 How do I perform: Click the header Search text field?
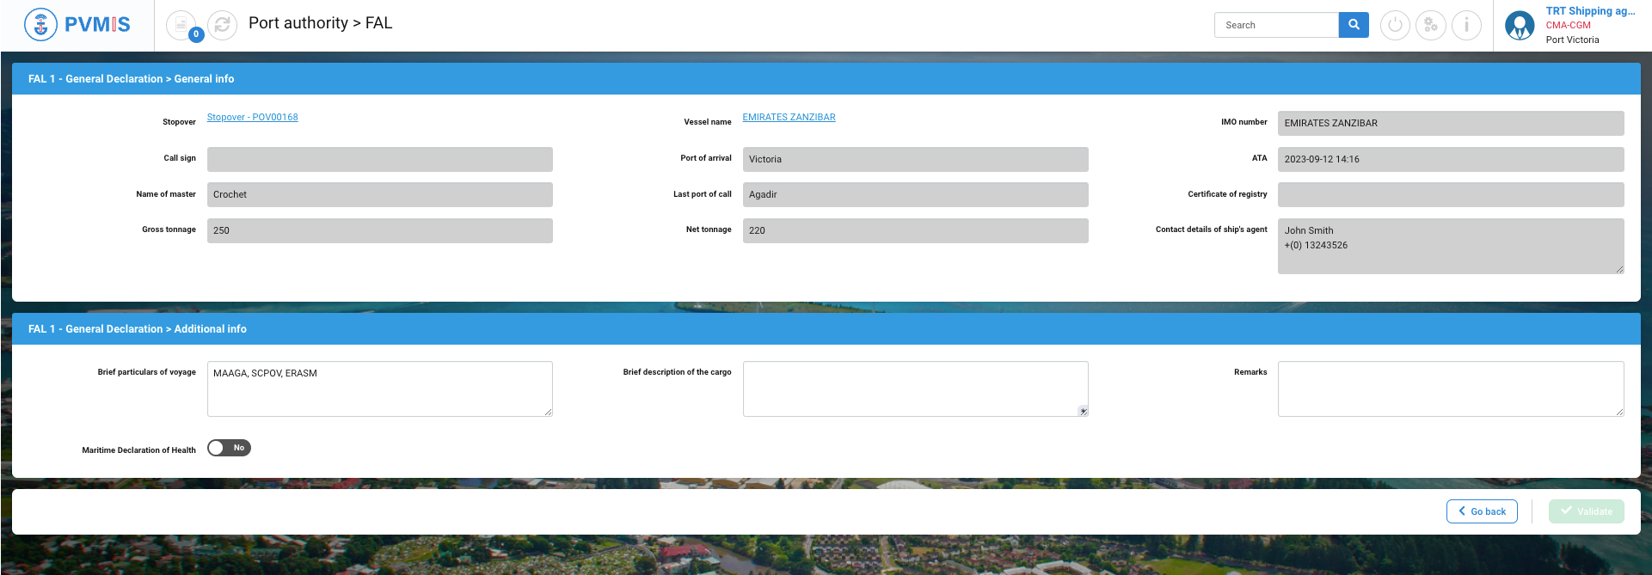coord(1276,25)
